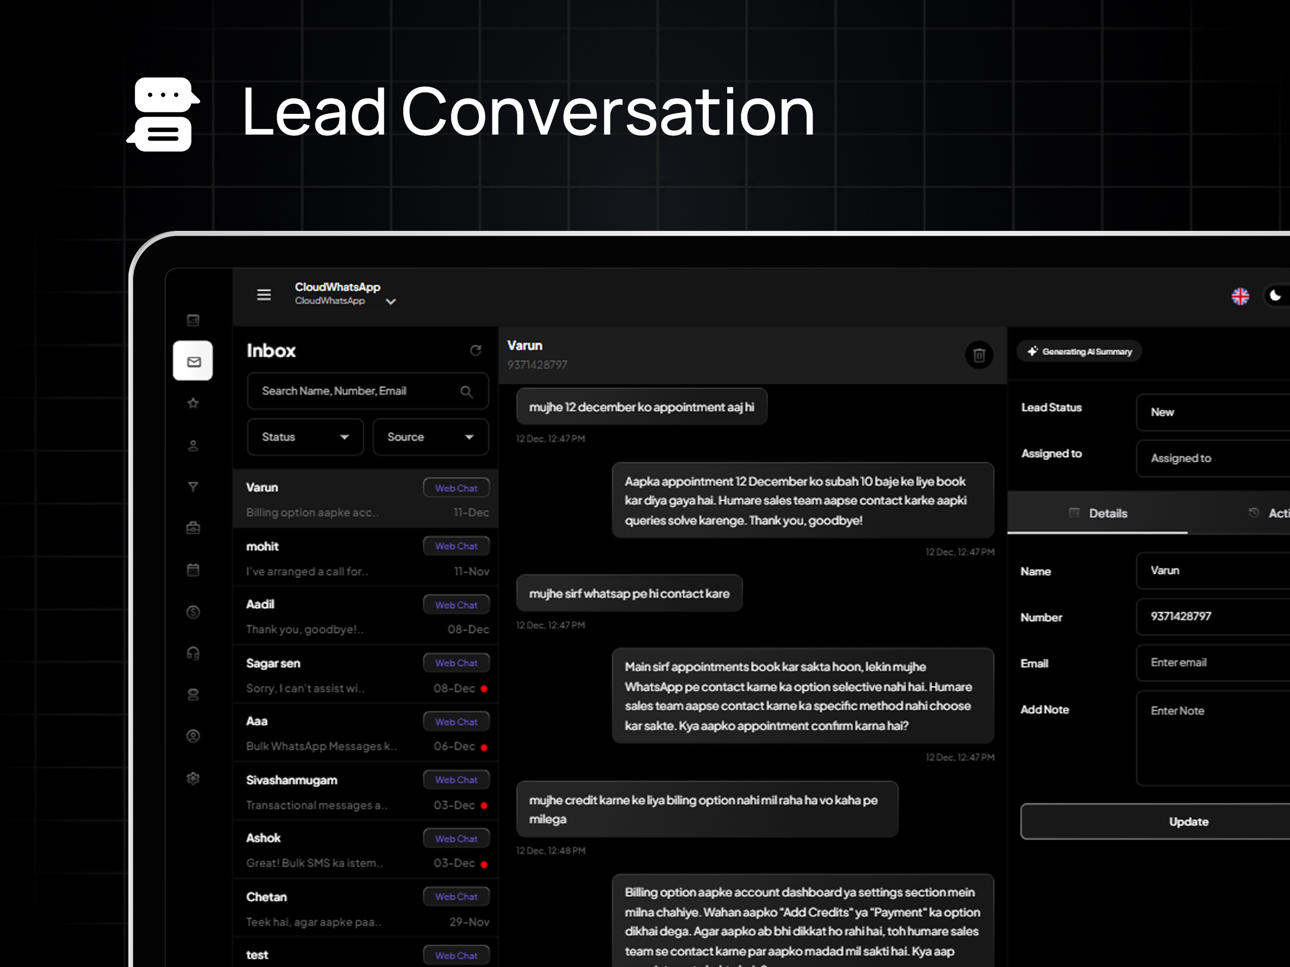The image size is (1290, 967).
Task: Click the 11-Nov date on mohit's row
Action: pos(471,572)
